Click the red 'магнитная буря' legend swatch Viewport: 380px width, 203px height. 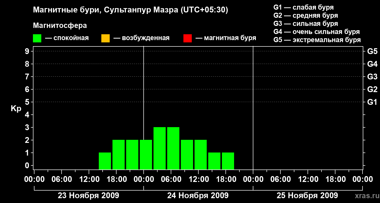pos(187,38)
